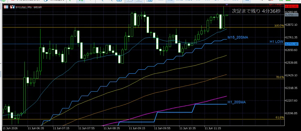301x131 pixels.
Task: Select the 78.6% Fibonacci level label
Action: pos(280,77)
